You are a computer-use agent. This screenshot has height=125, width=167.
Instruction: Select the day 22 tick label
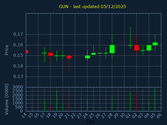click(x=74, y=115)
